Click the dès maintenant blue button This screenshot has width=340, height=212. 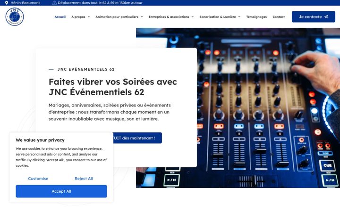coord(137,138)
